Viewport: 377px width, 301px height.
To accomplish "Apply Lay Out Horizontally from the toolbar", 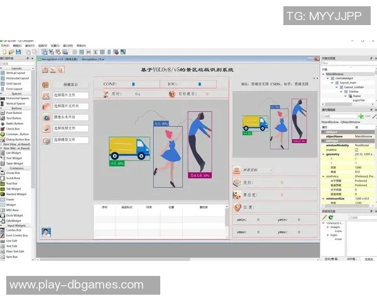I will (x=75, y=52).
